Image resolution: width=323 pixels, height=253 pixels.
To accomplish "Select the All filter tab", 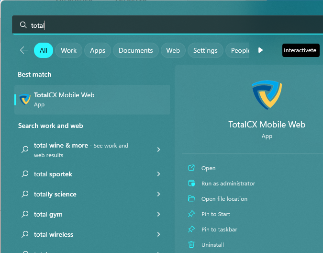I will [x=44, y=50].
